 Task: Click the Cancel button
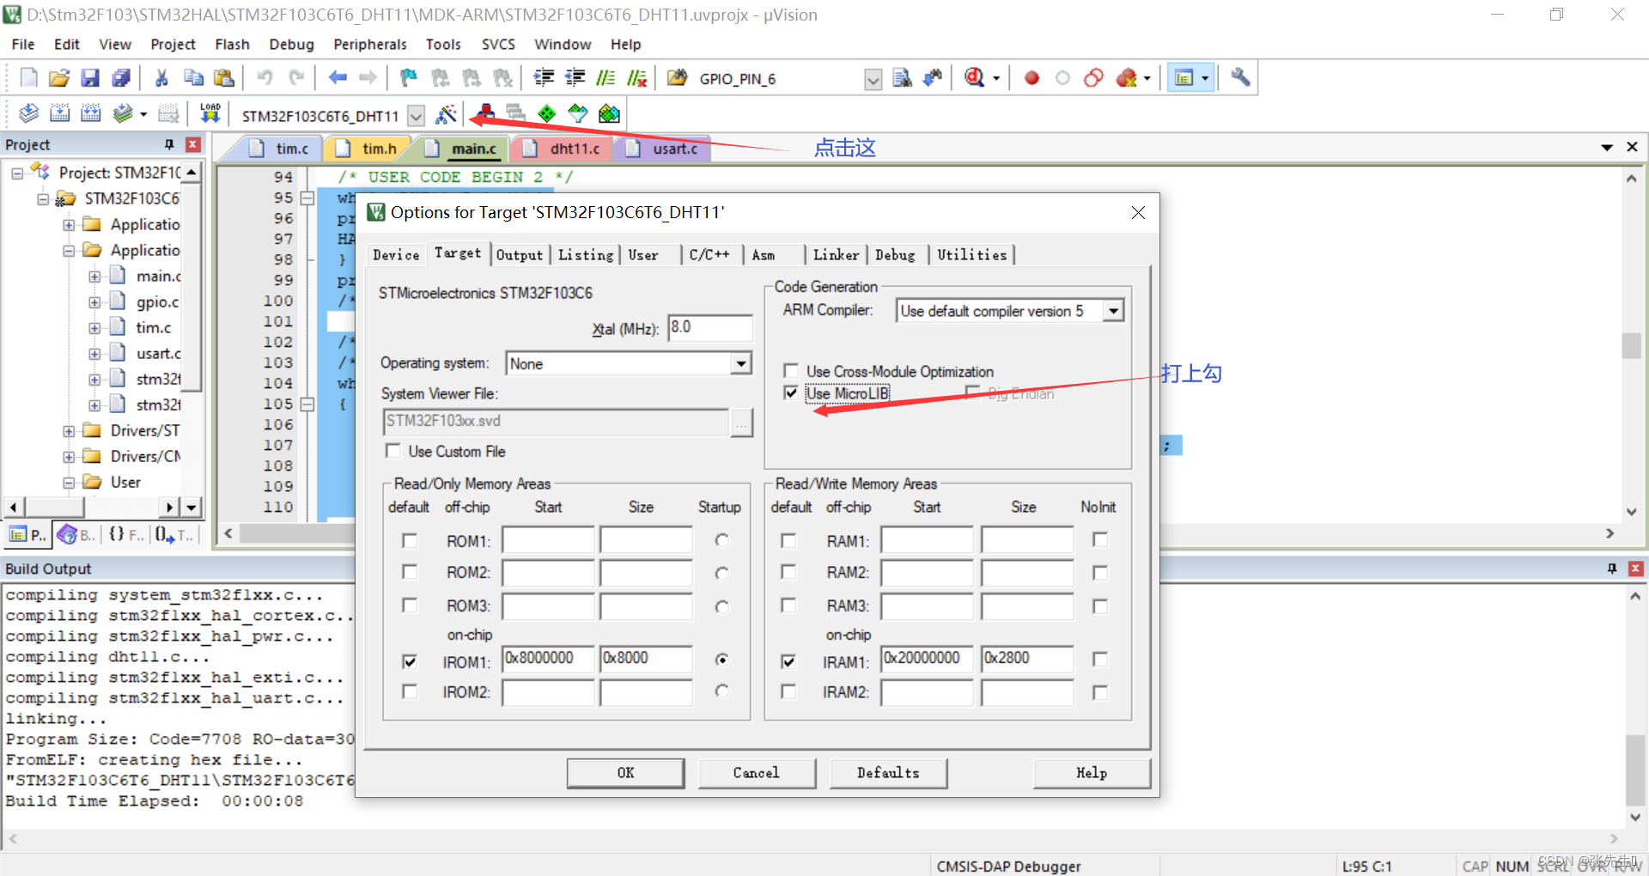757,773
